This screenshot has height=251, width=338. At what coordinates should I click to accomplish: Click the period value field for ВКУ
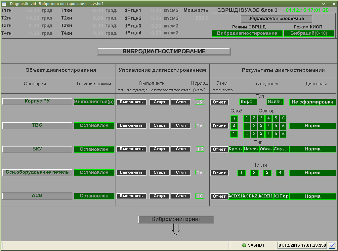[x=200, y=149]
